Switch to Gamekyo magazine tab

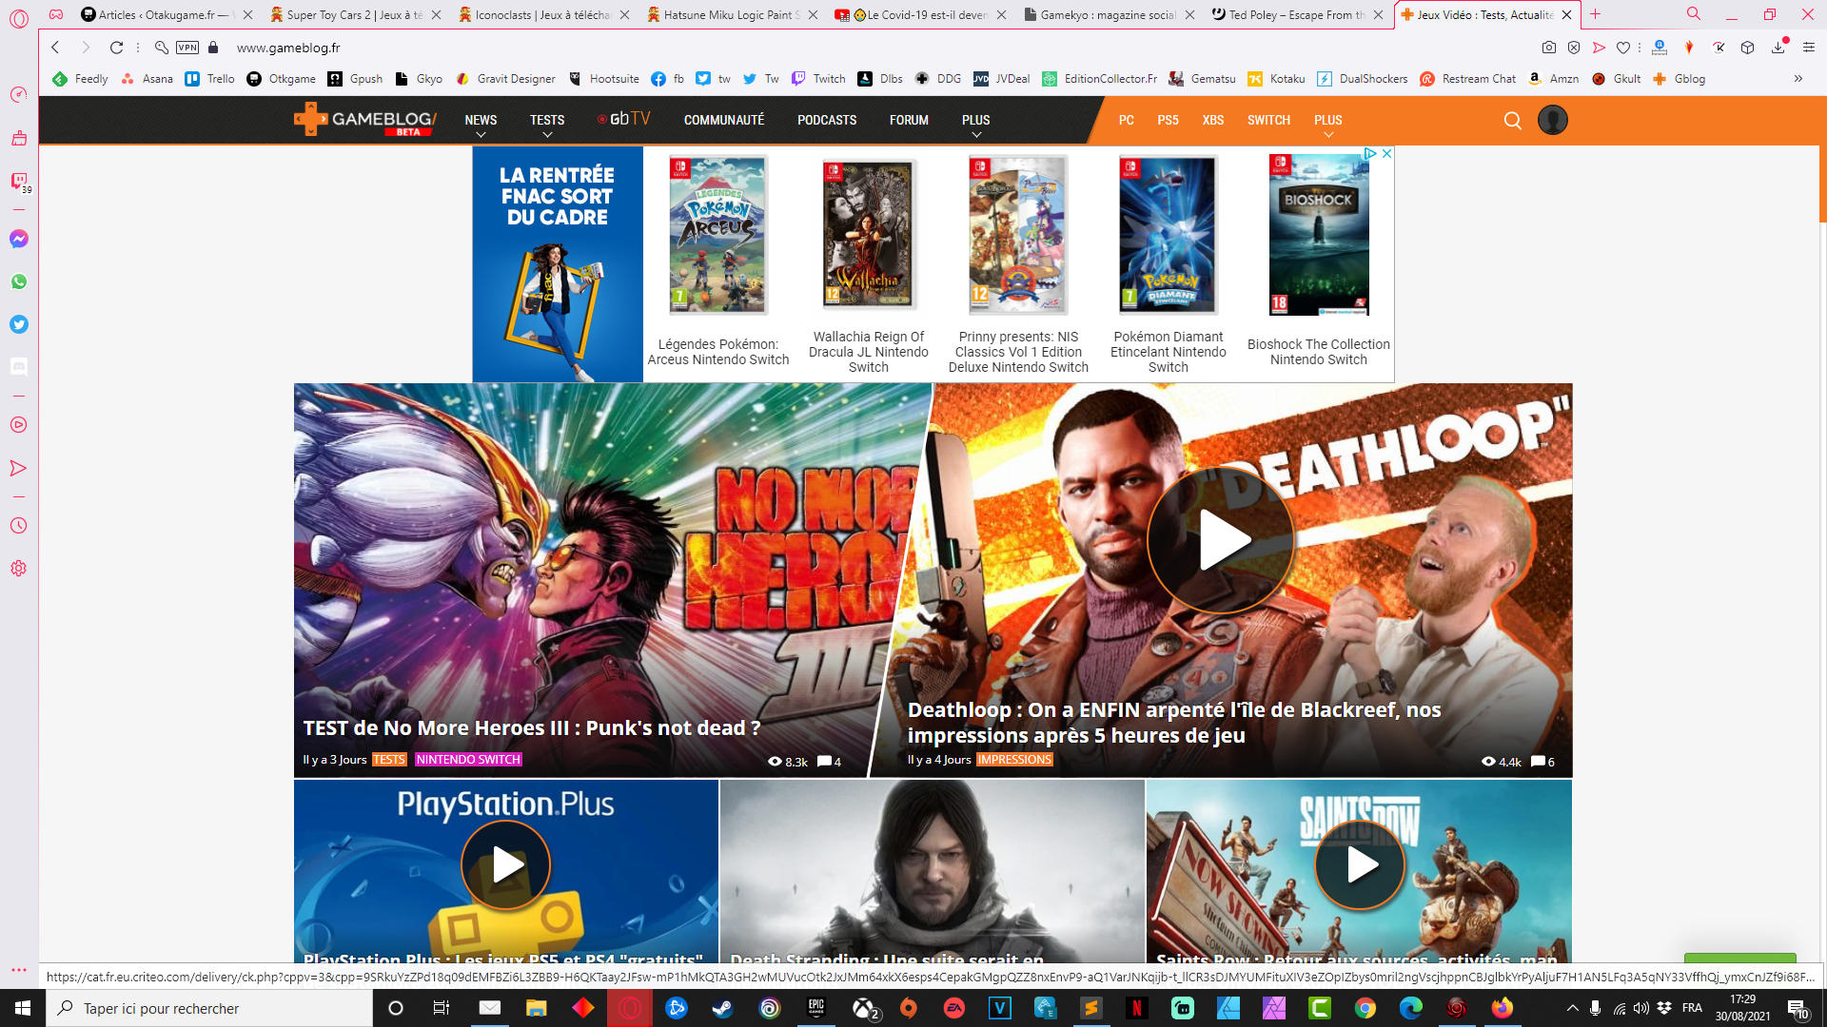[x=1108, y=15]
